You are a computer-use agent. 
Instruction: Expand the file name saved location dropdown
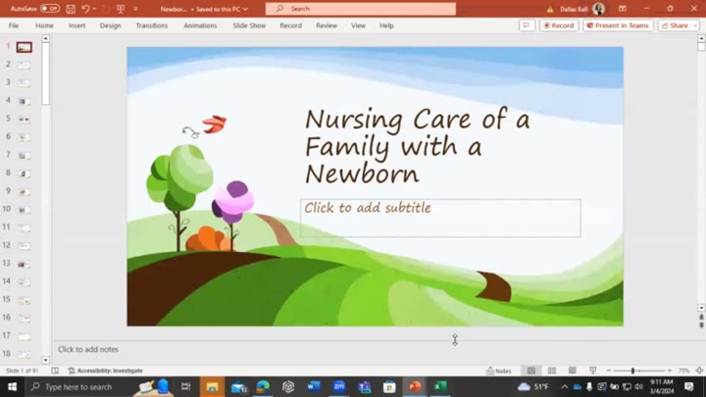pyautogui.click(x=245, y=9)
